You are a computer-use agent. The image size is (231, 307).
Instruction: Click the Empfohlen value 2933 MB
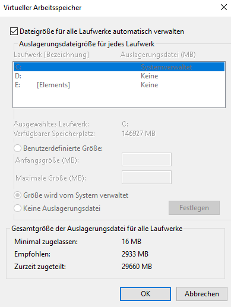pos(135,254)
